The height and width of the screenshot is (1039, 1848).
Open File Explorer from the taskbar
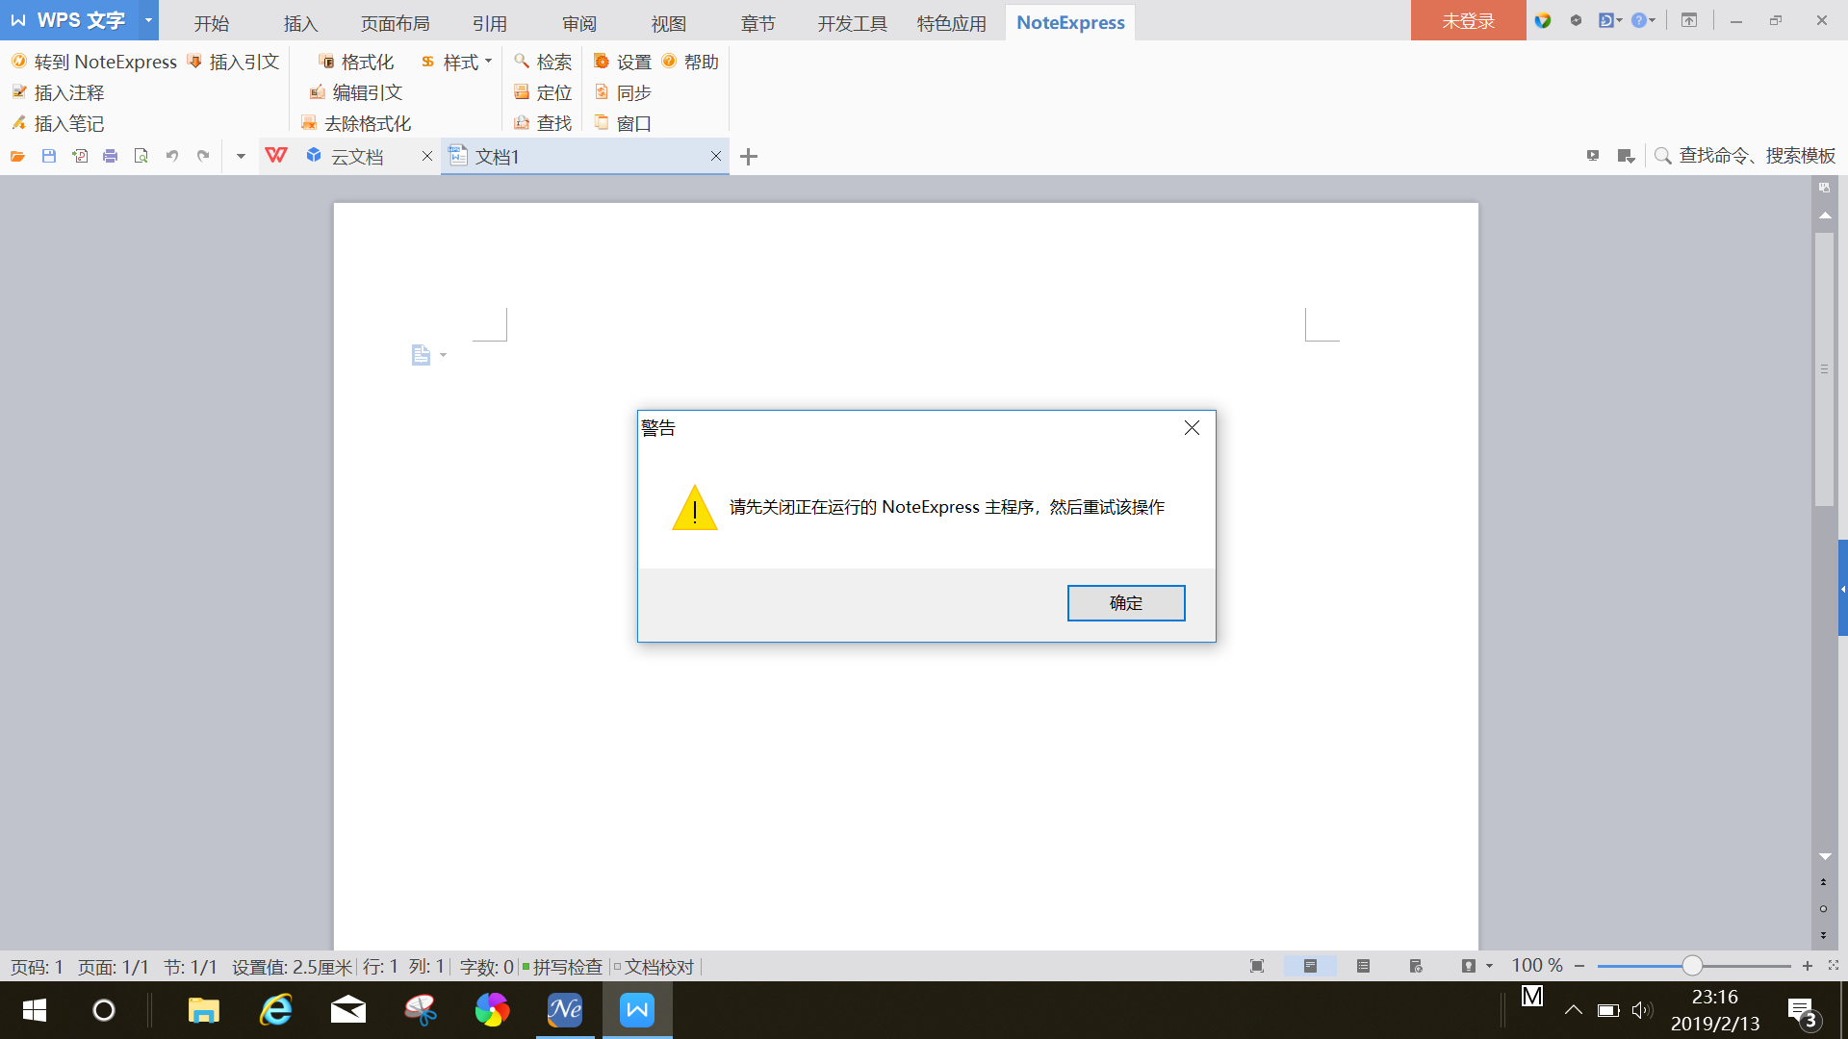point(203,1010)
